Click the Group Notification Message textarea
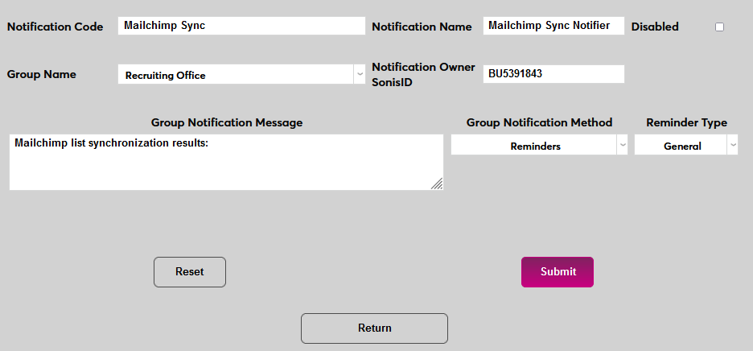 (x=226, y=162)
